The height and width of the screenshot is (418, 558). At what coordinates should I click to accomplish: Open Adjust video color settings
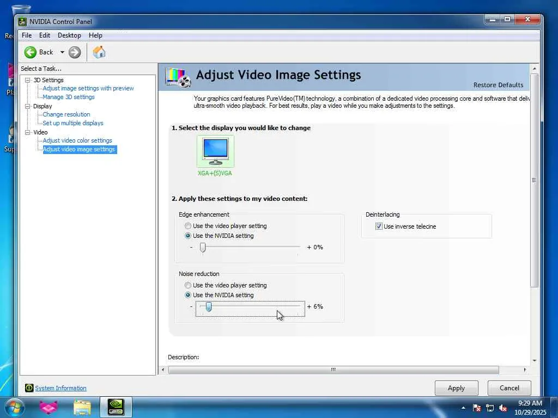(77, 140)
